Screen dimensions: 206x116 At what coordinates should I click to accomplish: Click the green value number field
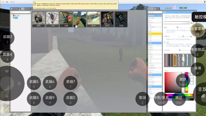click(191, 76)
